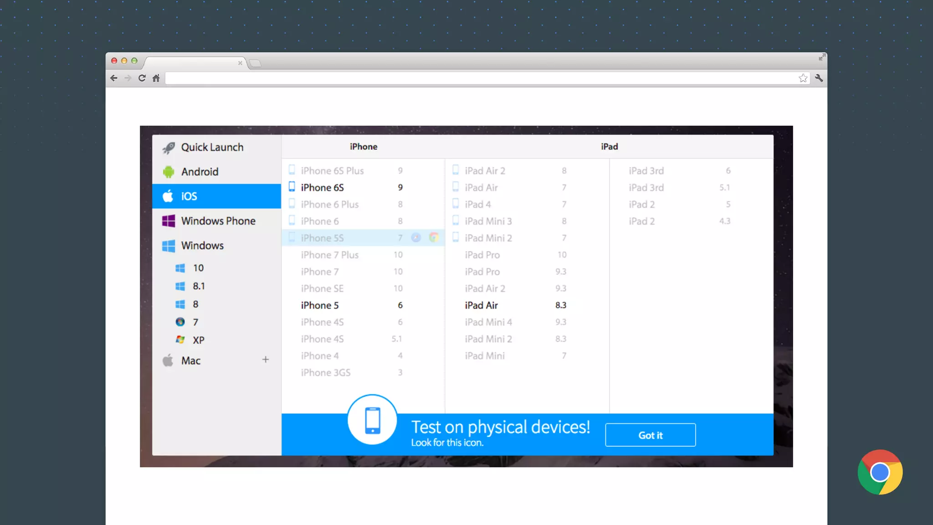Viewport: 933px width, 525px height.
Task: Go to the browser home page icon
Action: click(156, 78)
